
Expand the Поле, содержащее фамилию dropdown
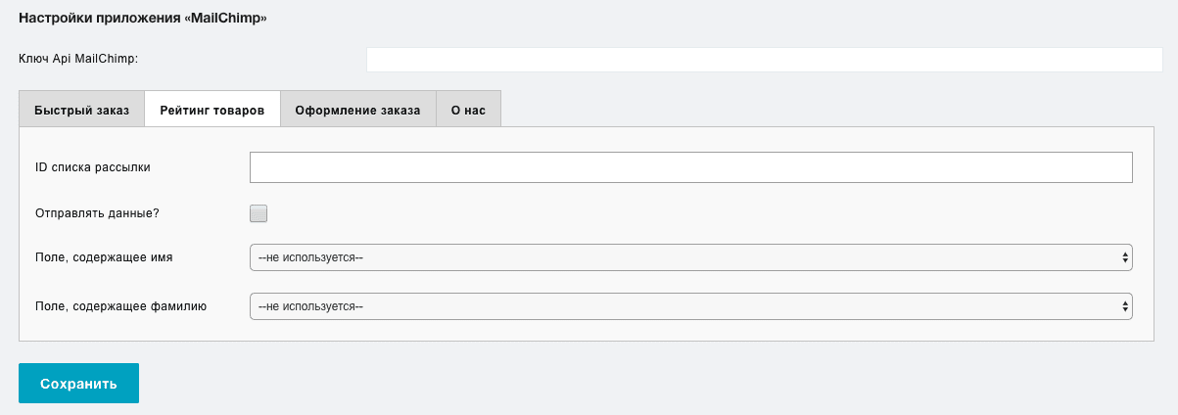pyautogui.click(x=691, y=306)
